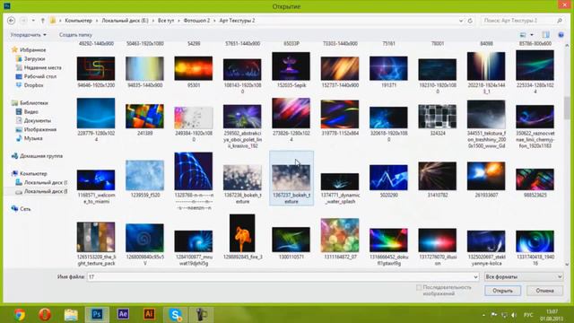The image size is (574, 323).
Task: Click the volume icon in the tray
Action: pyautogui.click(x=514, y=315)
